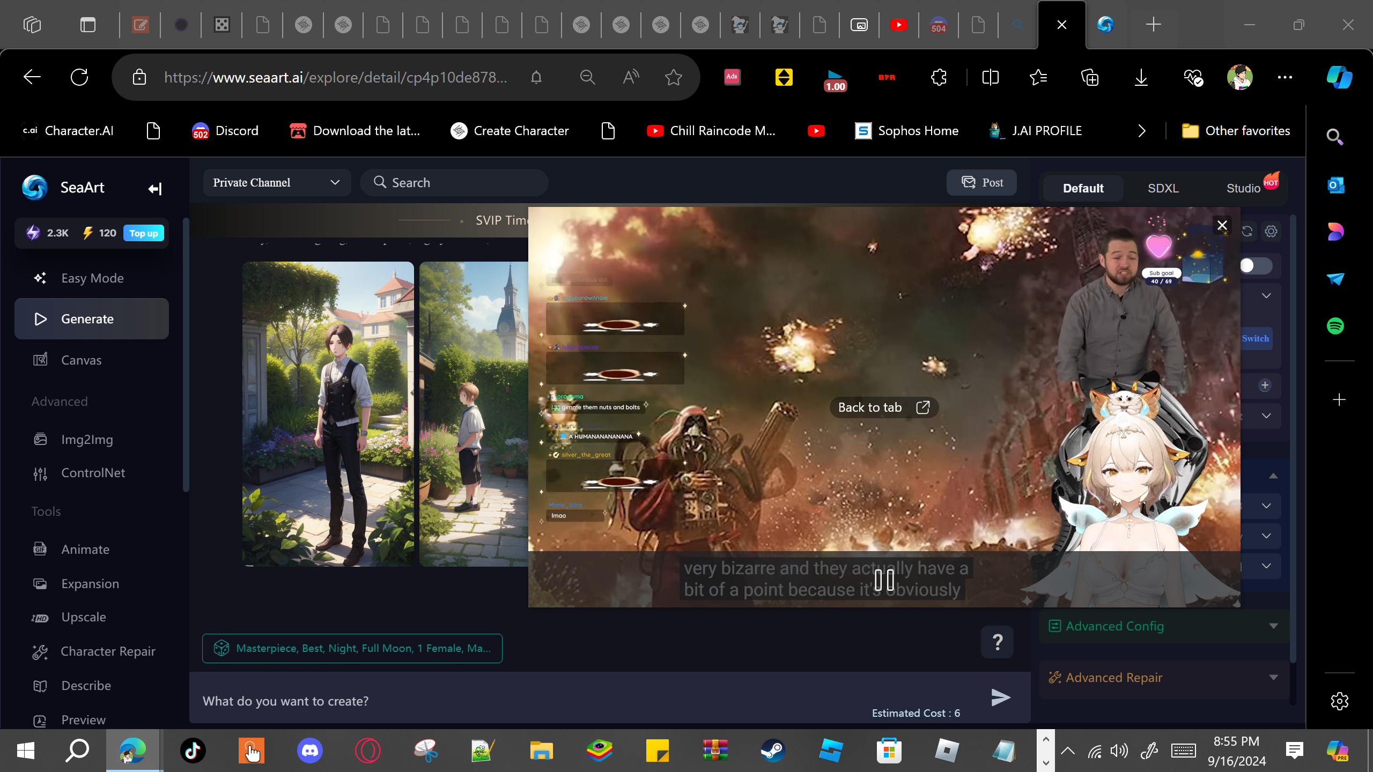Viewport: 1373px width, 772px height.
Task: Click Back to tab on the video
Action: coord(884,407)
